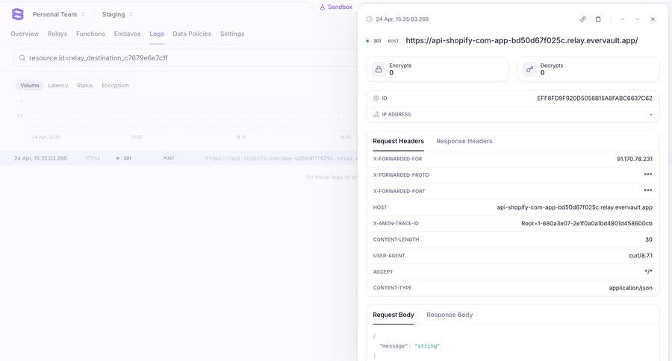Viewport: 672px width, 361px height.
Task: Click the lock icon in Encrypts card
Action: point(379,69)
